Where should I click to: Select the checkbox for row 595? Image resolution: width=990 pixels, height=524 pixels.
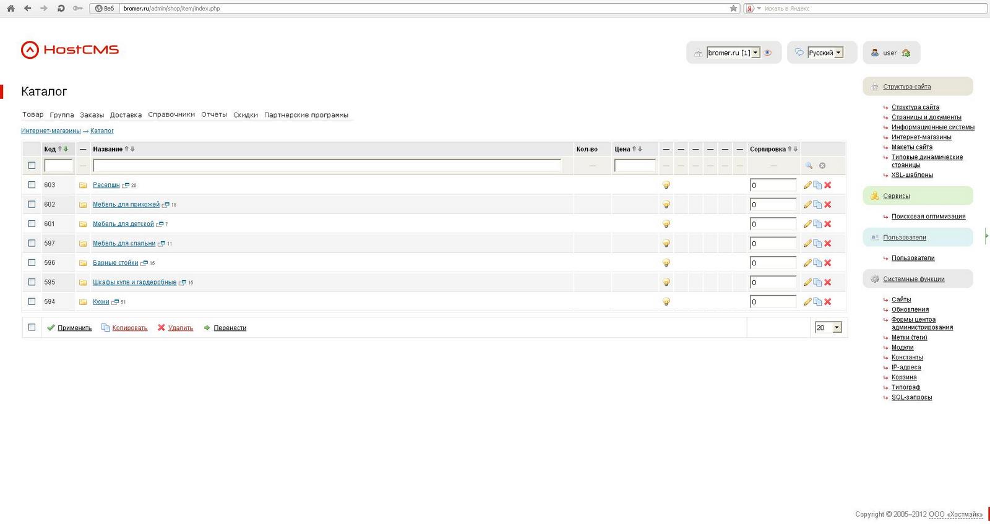pyautogui.click(x=32, y=282)
